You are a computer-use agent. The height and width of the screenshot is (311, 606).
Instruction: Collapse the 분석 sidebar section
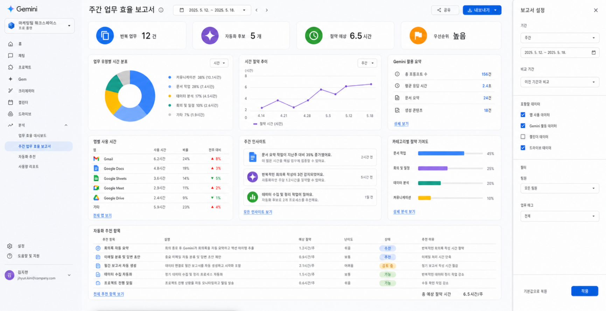click(66, 125)
